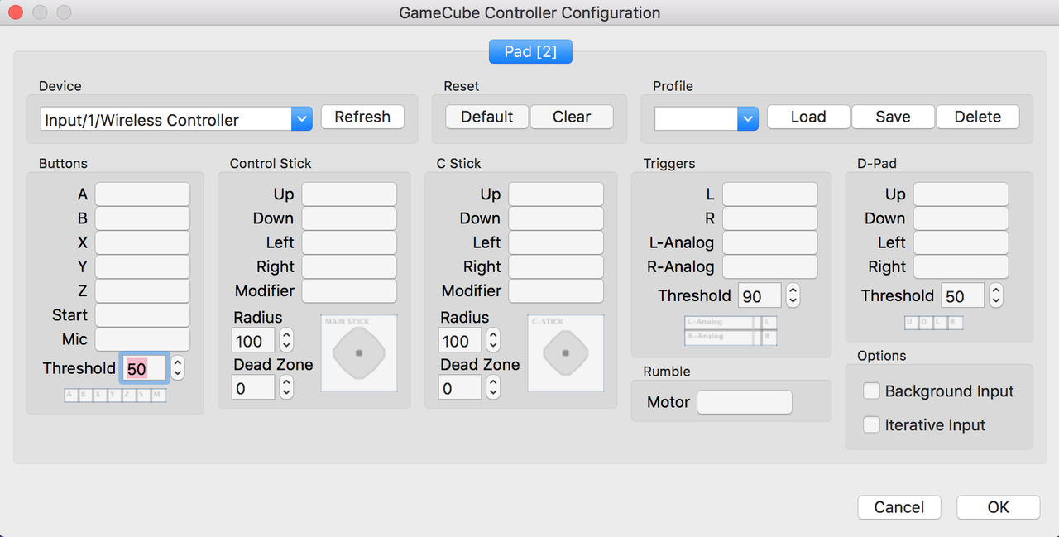The width and height of the screenshot is (1059, 537).
Task: Click the L-Analog mapping field
Action: coord(770,242)
